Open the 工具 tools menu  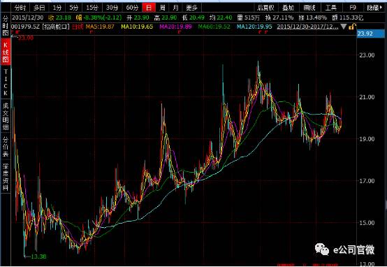[x=330, y=8]
